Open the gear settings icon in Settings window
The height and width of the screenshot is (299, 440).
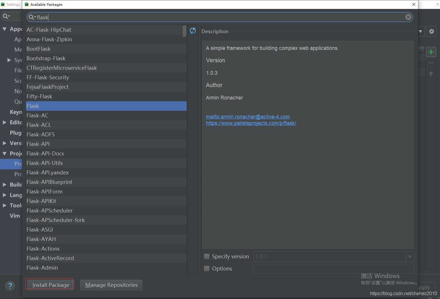click(x=431, y=31)
